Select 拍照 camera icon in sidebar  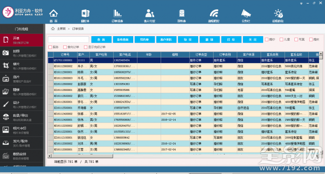[x=6, y=53]
